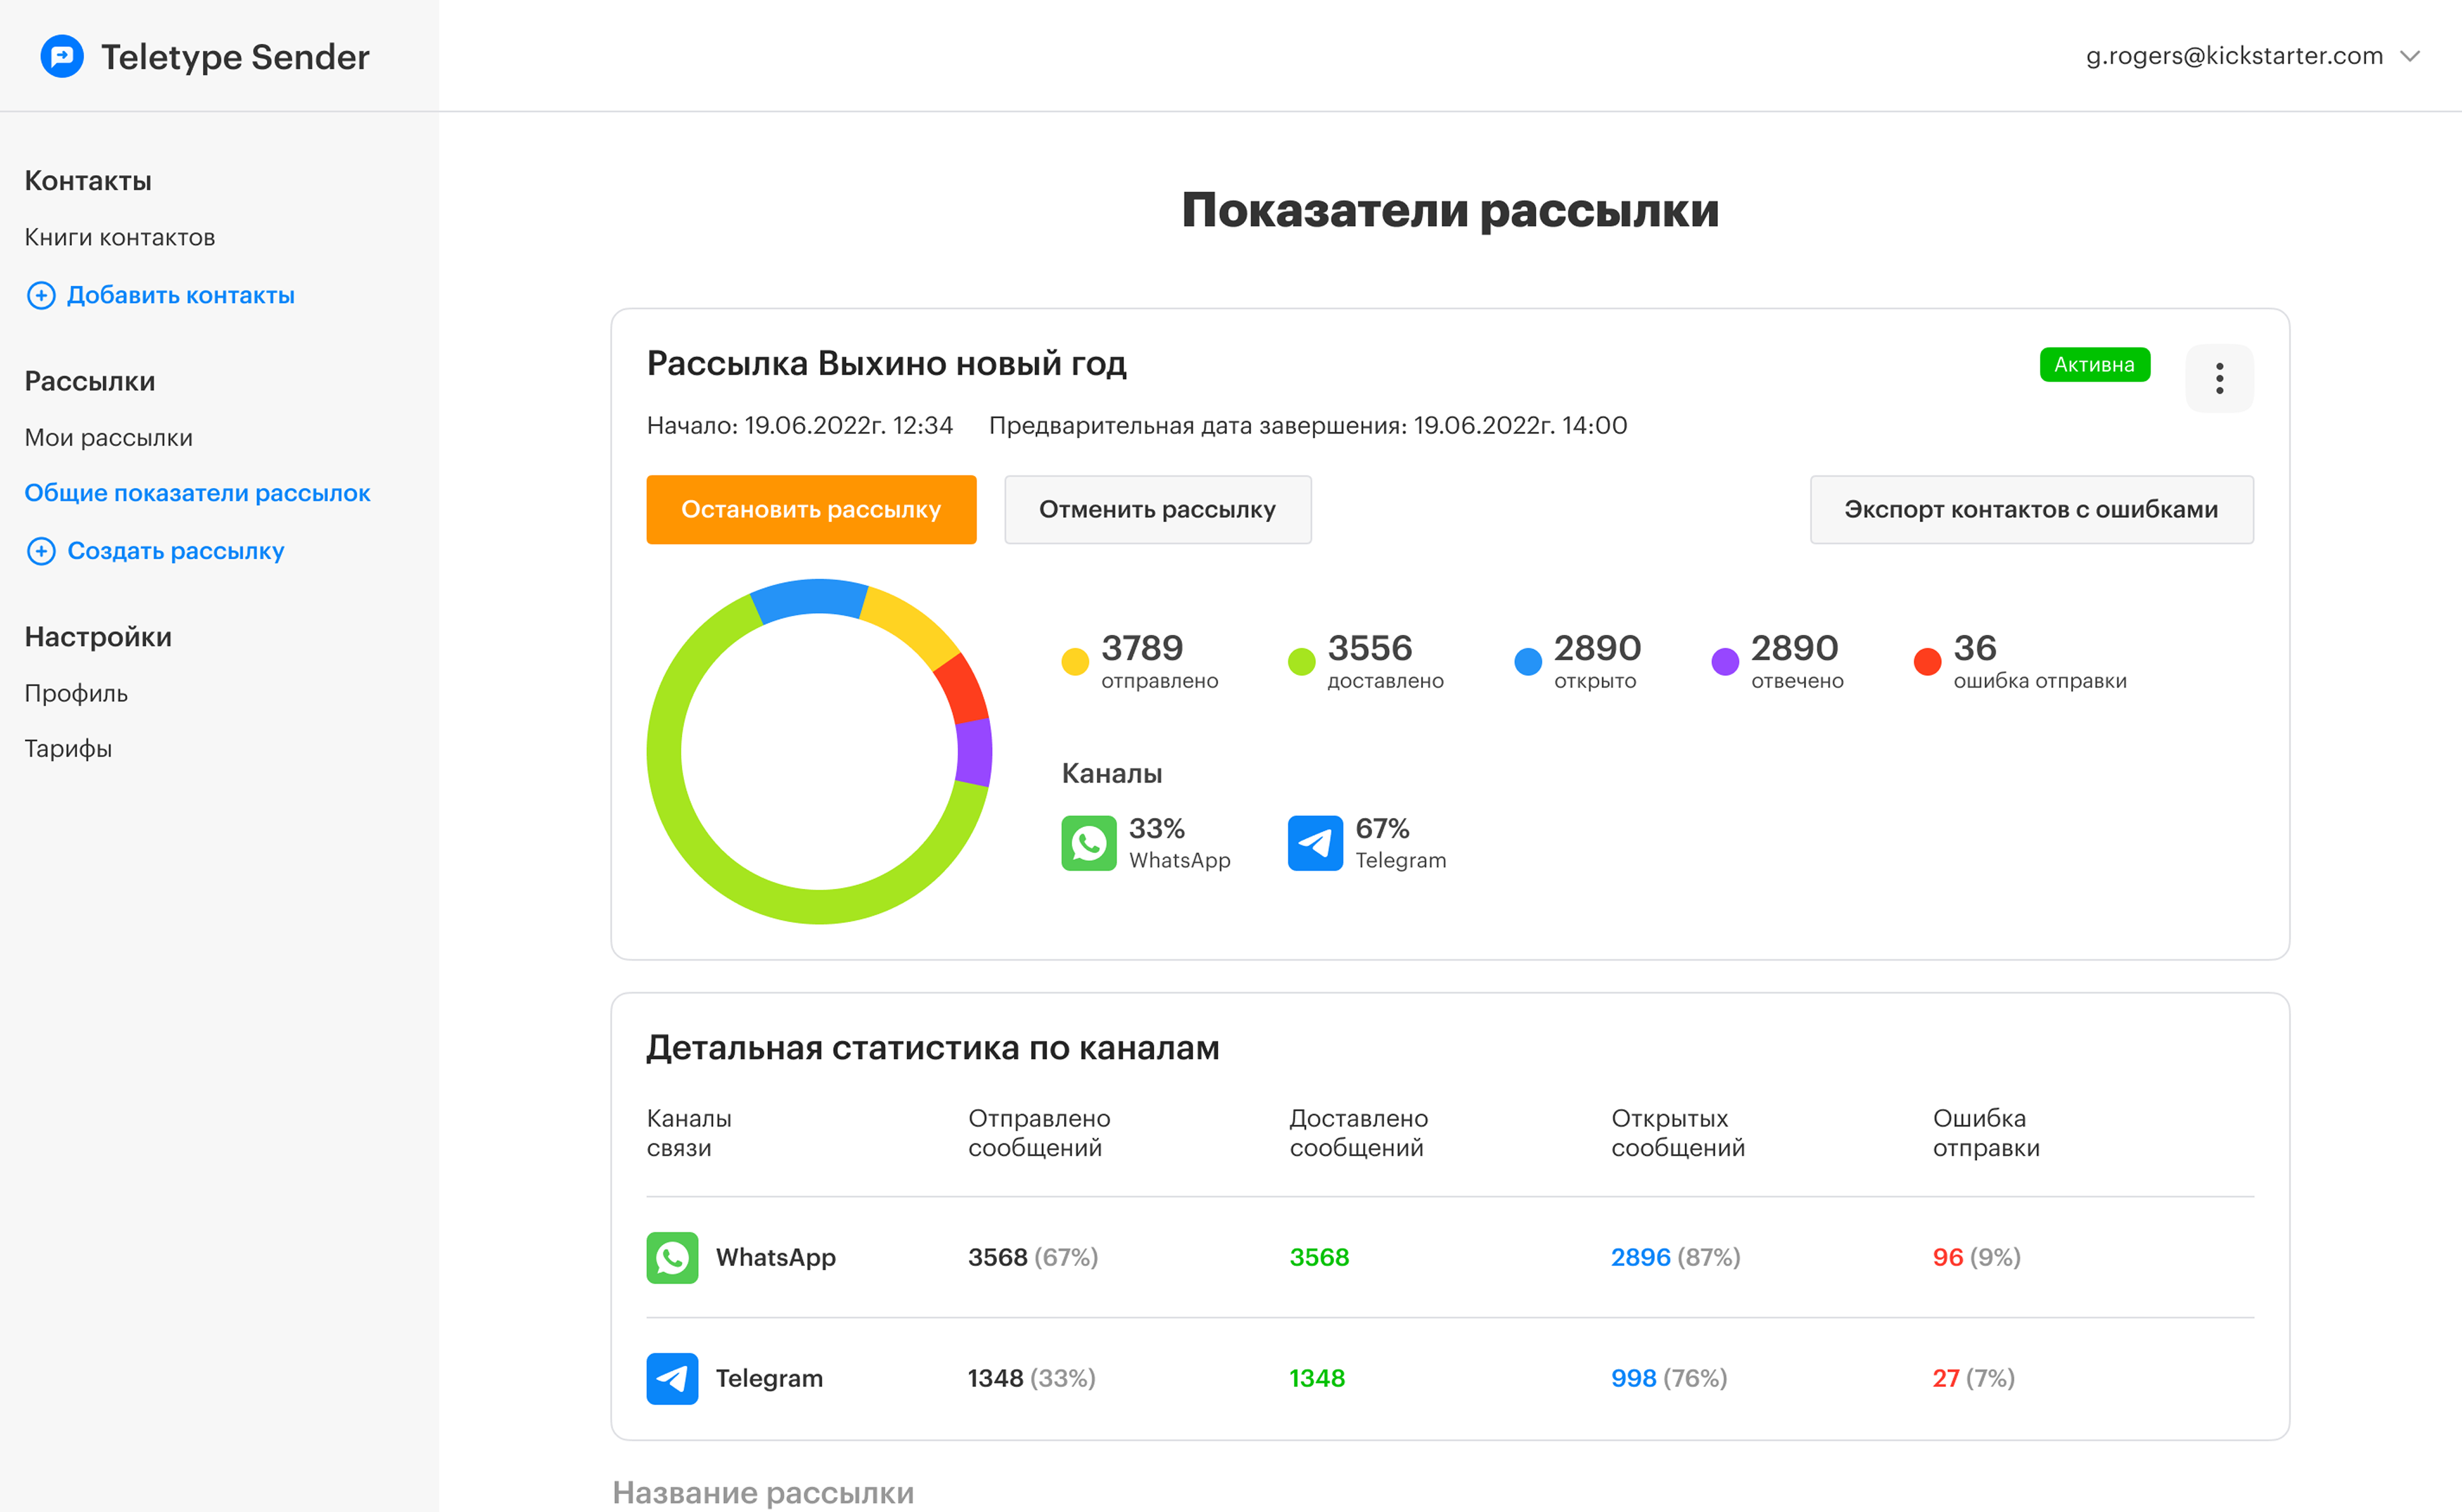The height and width of the screenshot is (1512, 2462).
Task: Click the Teletype Sender logo icon
Action: pyautogui.click(x=62, y=57)
